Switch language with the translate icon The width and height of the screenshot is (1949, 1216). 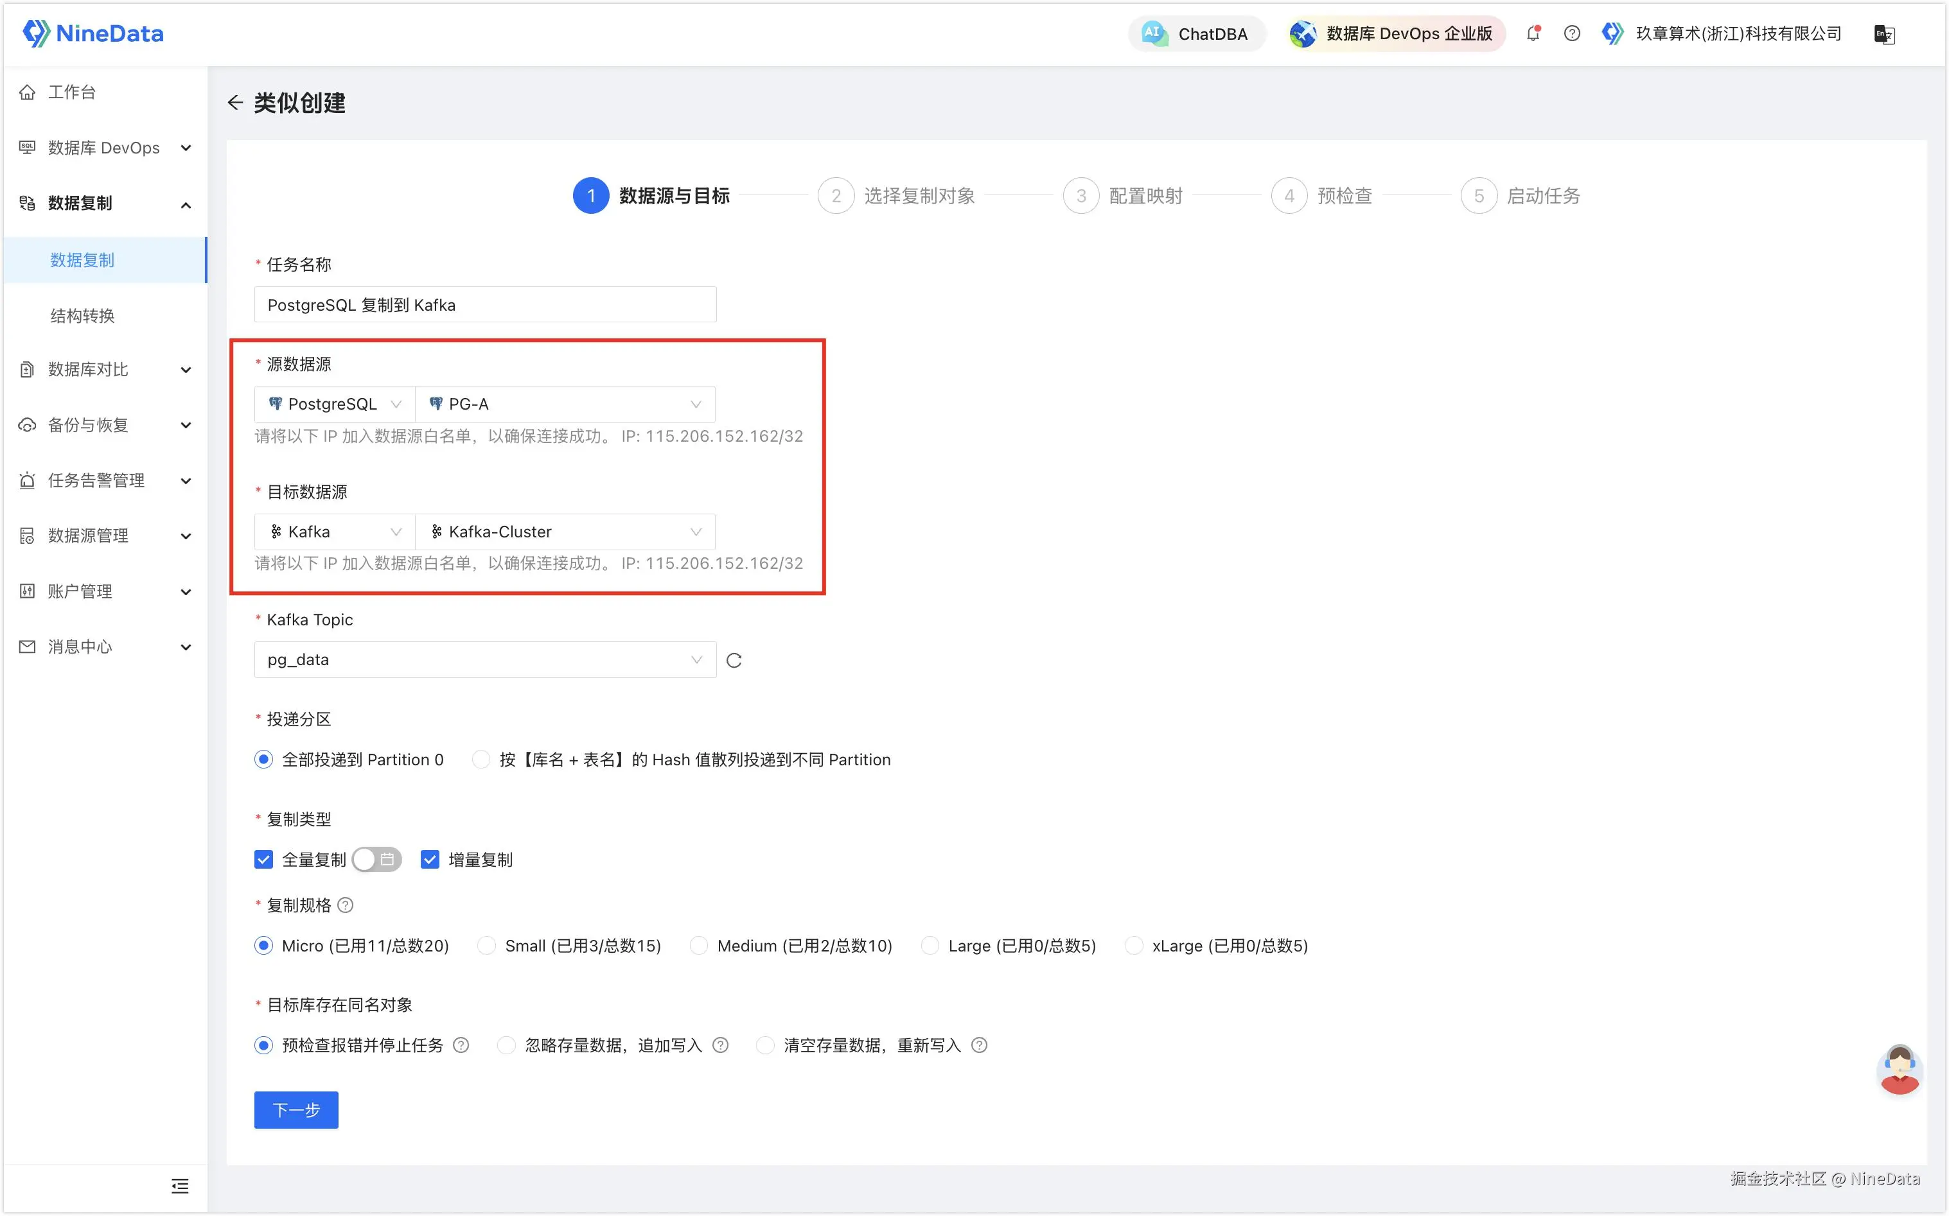click(1884, 35)
